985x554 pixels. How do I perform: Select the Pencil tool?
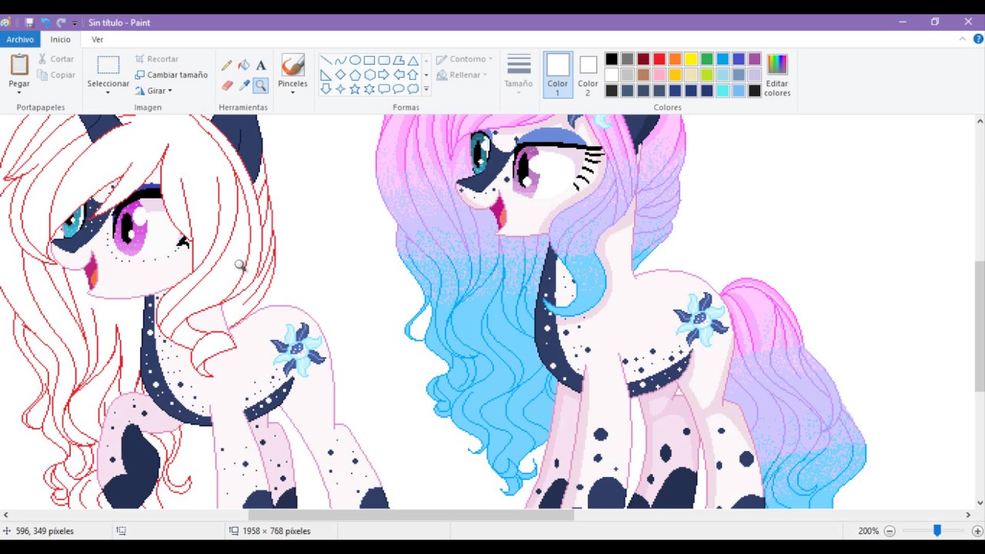pyautogui.click(x=227, y=65)
